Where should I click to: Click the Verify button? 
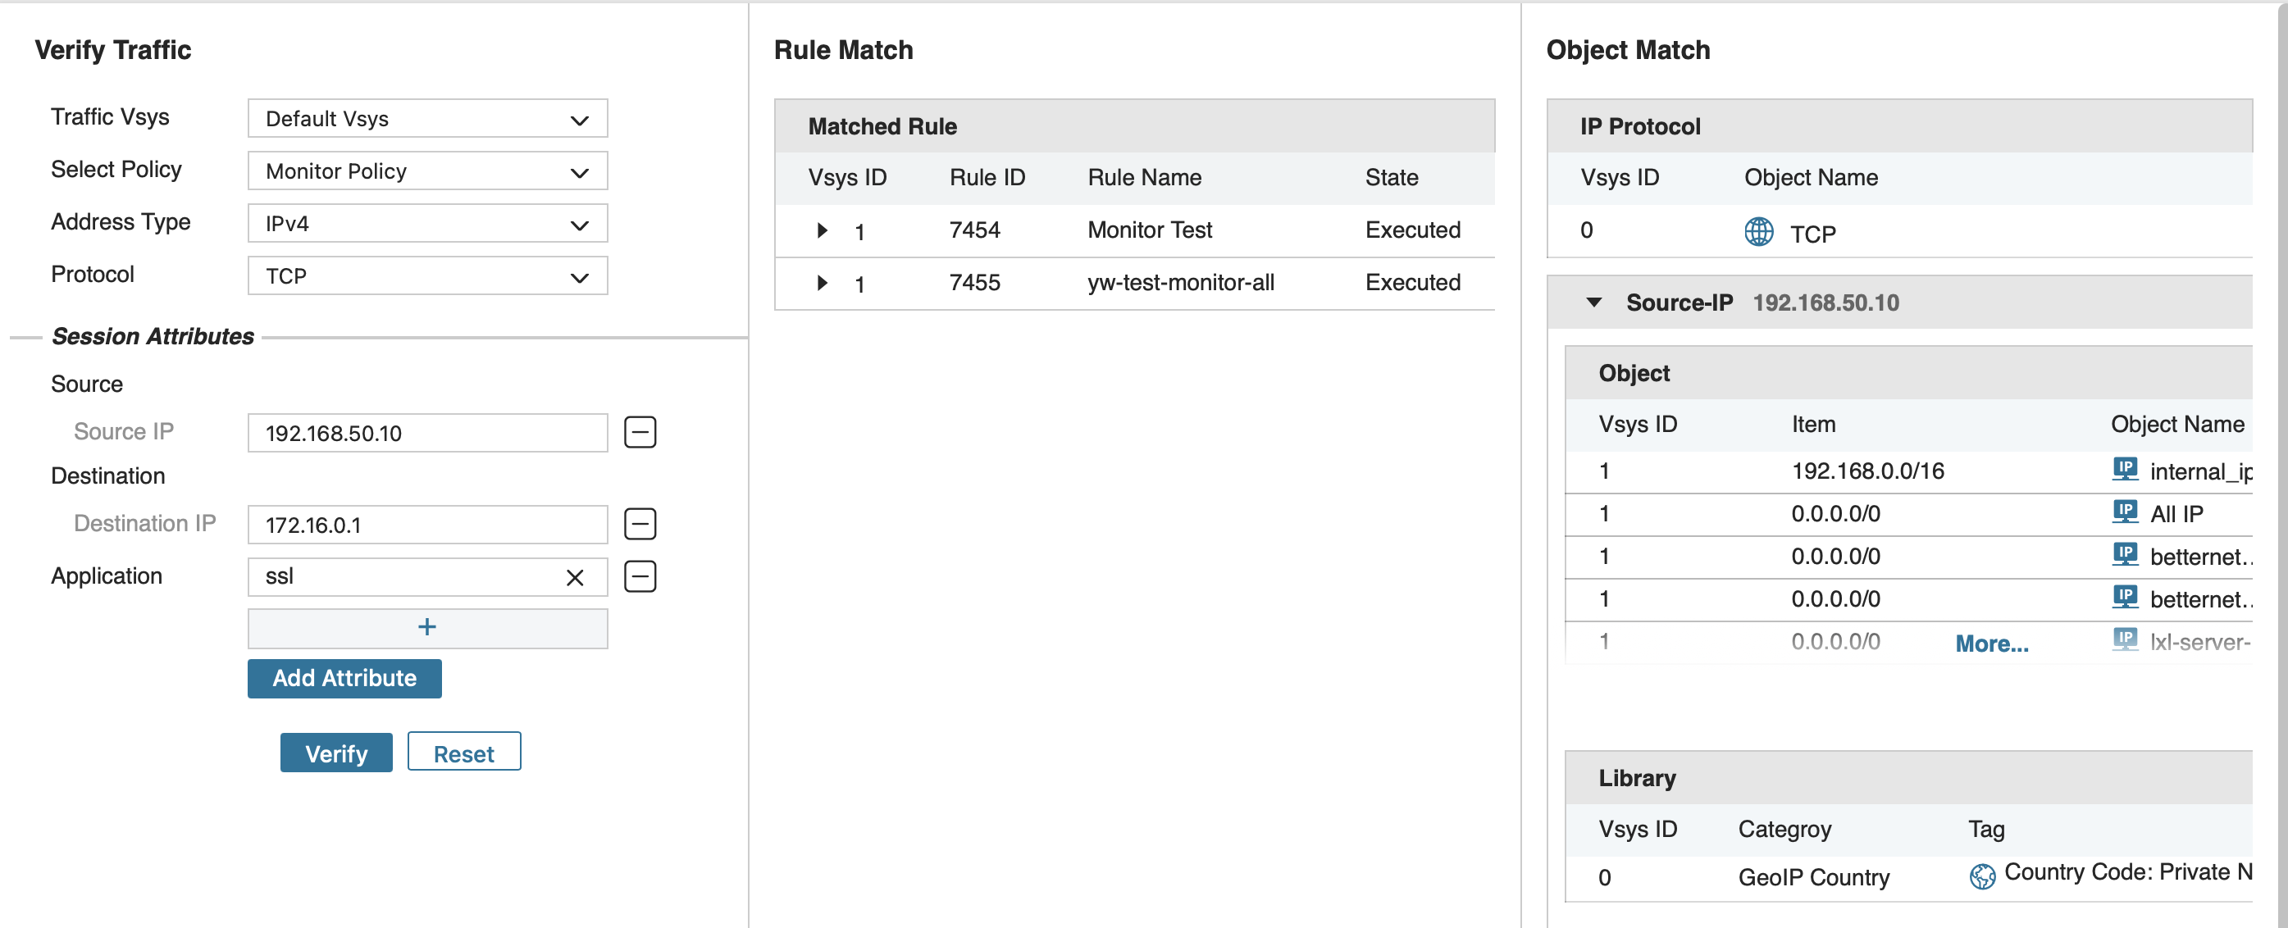335,753
